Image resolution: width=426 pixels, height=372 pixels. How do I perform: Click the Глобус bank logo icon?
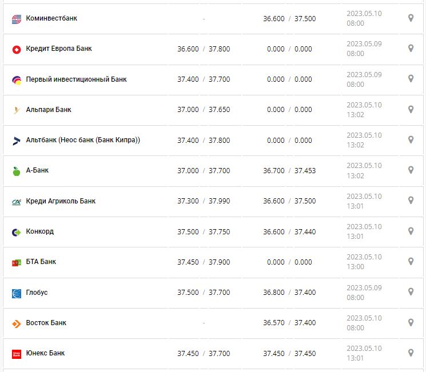tap(17, 293)
